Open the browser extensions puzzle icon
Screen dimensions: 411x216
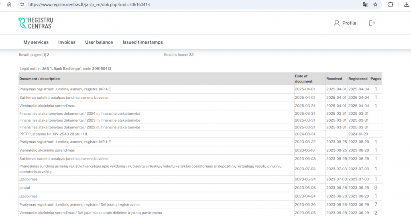(391, 4)
